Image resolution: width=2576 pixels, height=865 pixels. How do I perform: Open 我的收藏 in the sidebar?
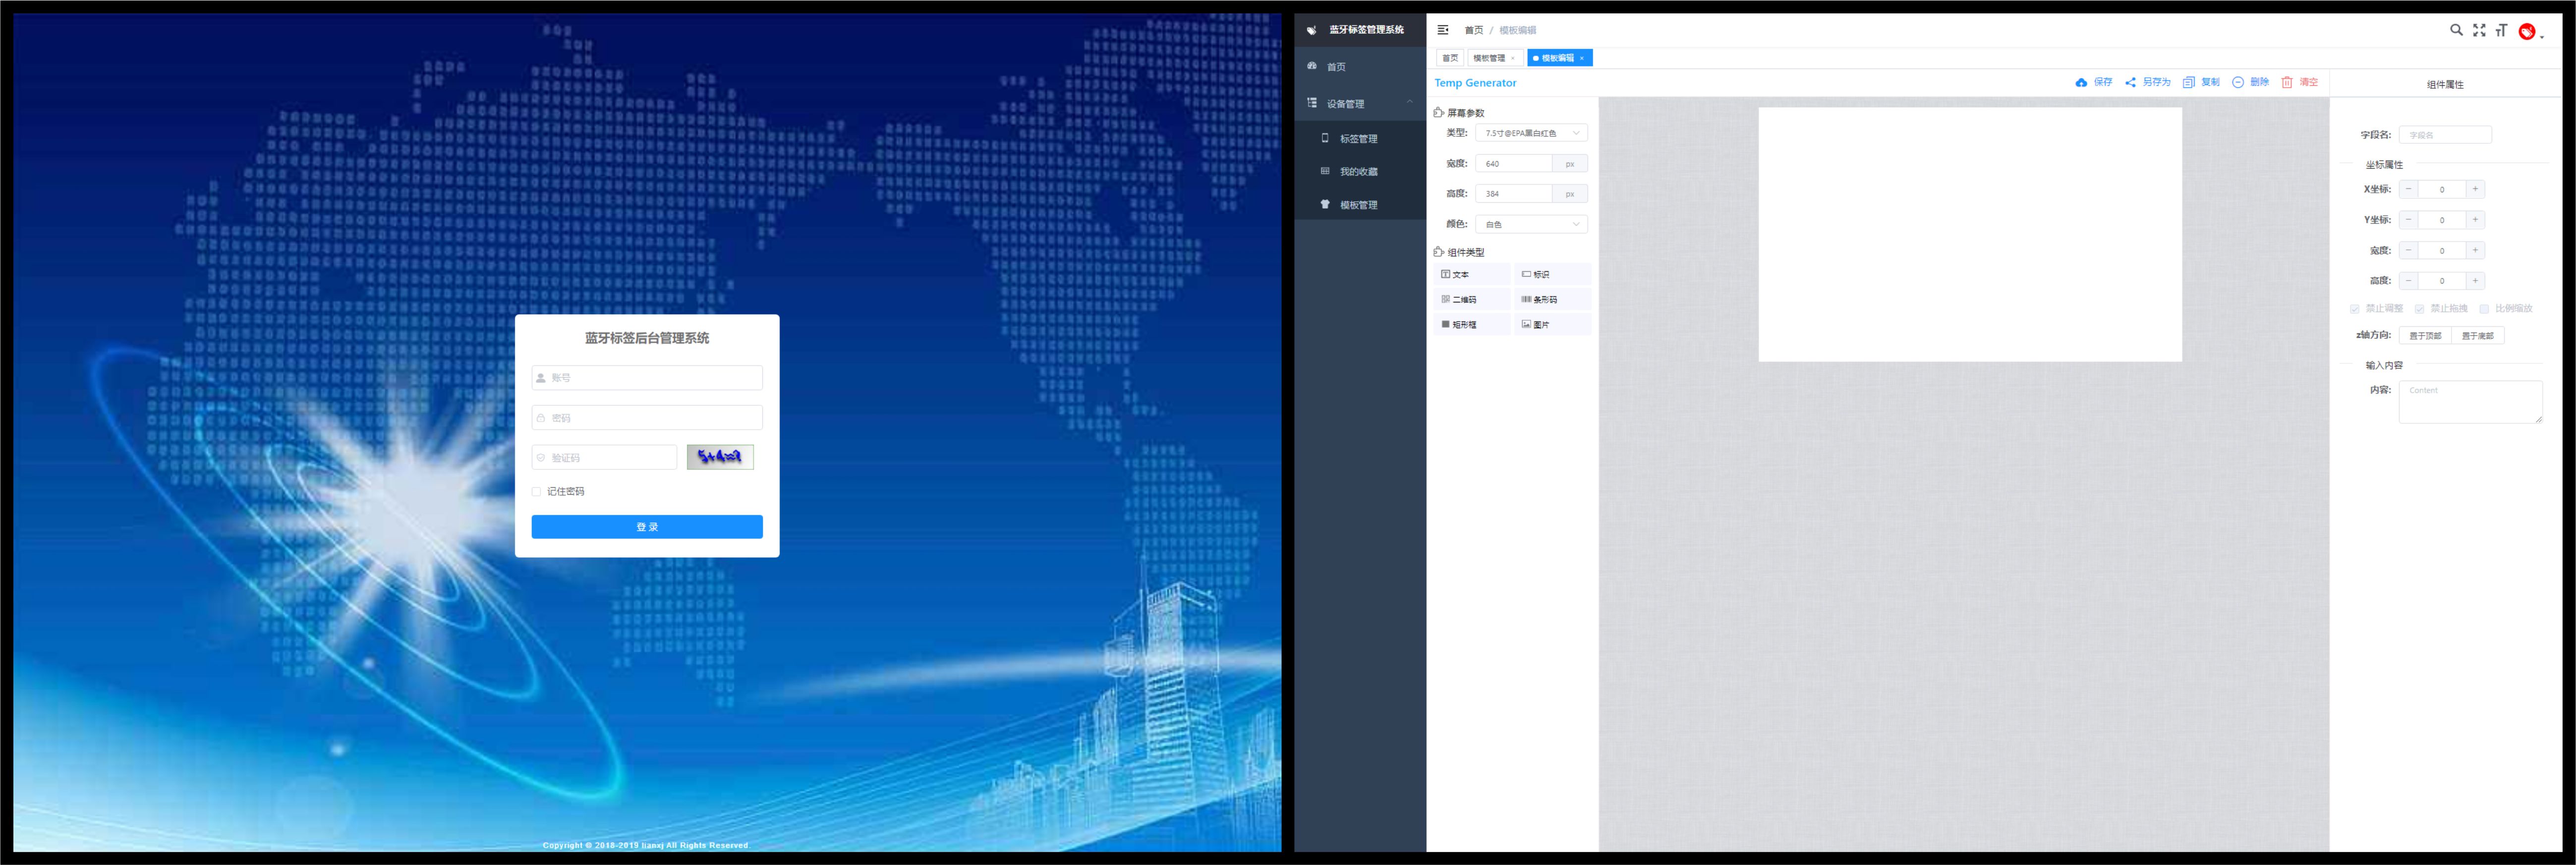[1360, 172]
